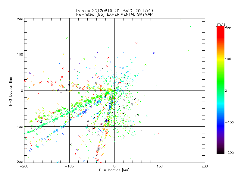Click the colorbar tick label "0"
The width and height of the screenshot is (241, 181).
(226, 91)
